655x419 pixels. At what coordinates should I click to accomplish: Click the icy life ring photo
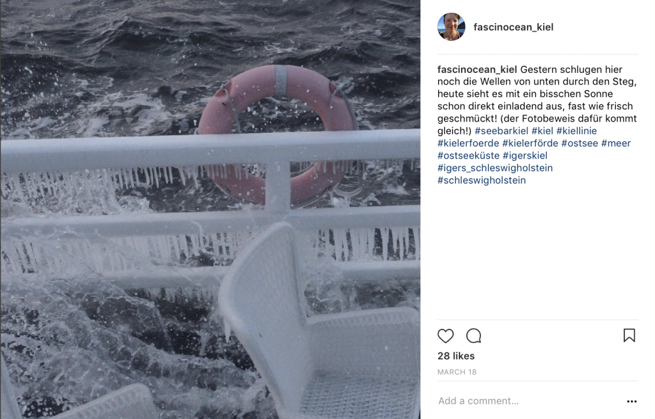coord(210,209)
